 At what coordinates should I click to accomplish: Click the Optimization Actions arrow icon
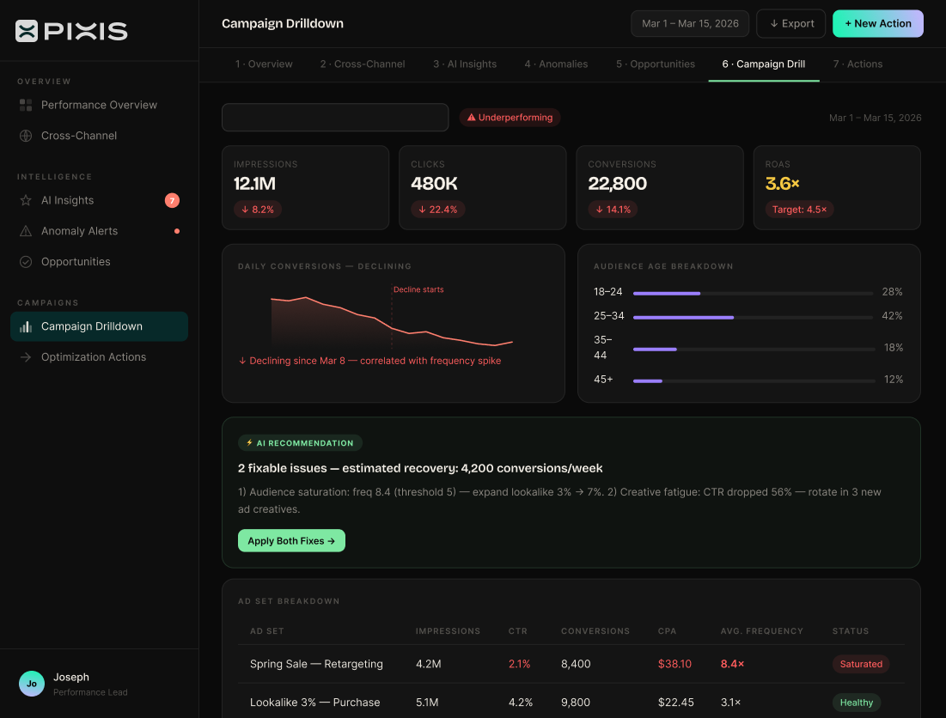pyautogui.click(x=26, y=357)
